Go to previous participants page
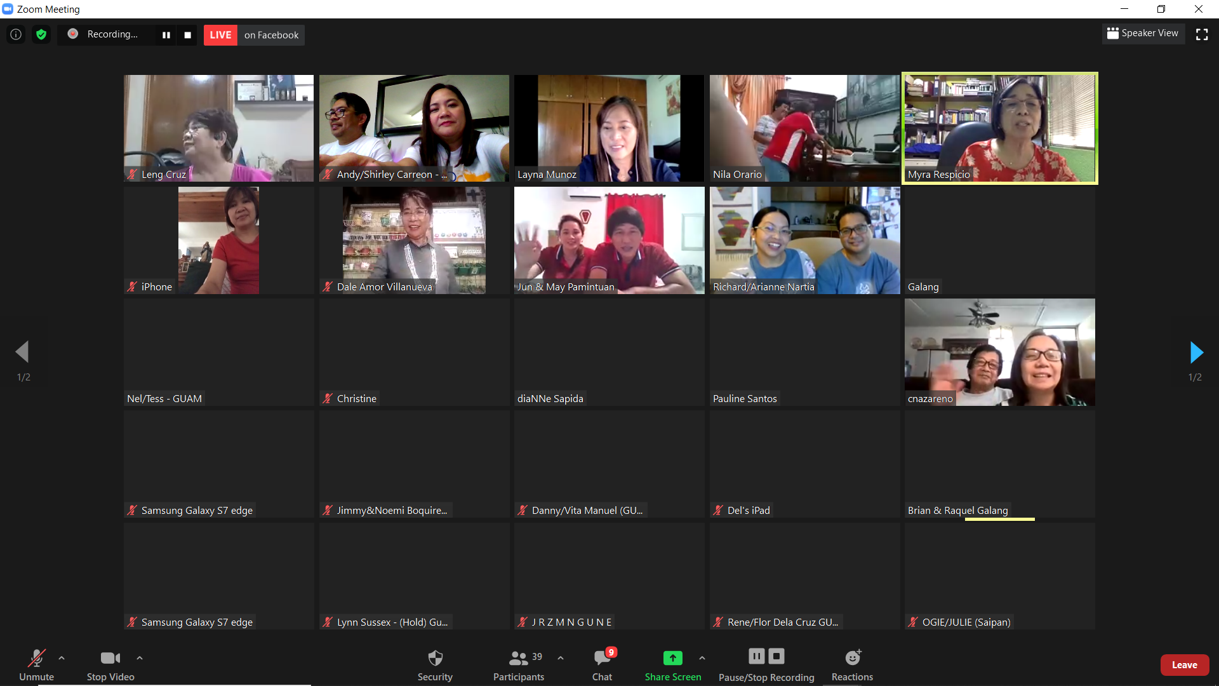Image resolution: width=1219 pixels, height=686 pixels. 22,351
